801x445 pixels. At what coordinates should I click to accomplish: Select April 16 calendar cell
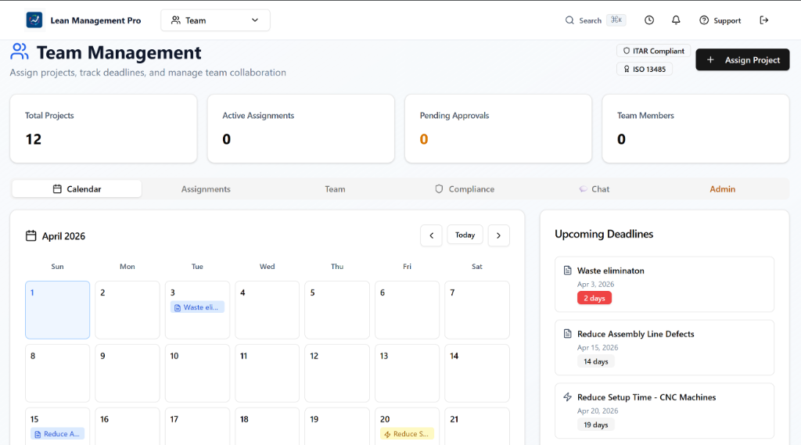pyautogui.click(x=128, y=426)
